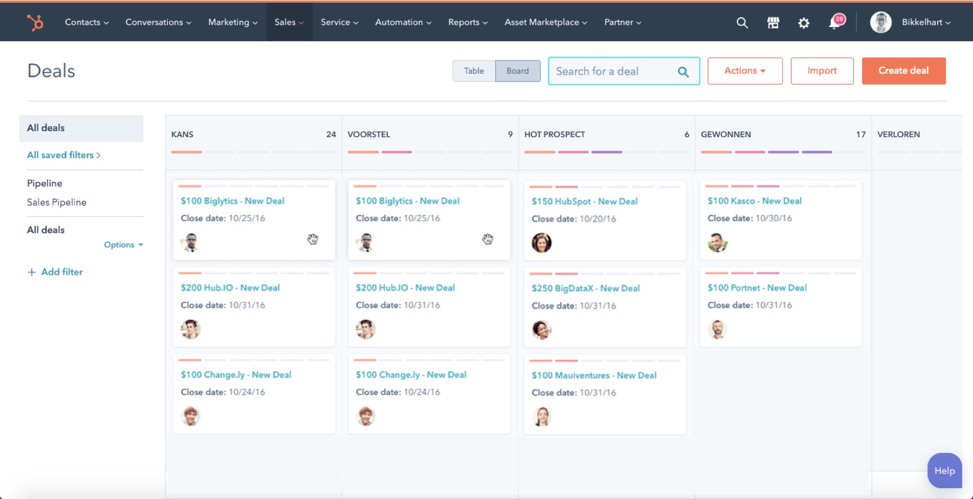Click owner avatar on Hub.IO deal in Kans

pos(191,329)
